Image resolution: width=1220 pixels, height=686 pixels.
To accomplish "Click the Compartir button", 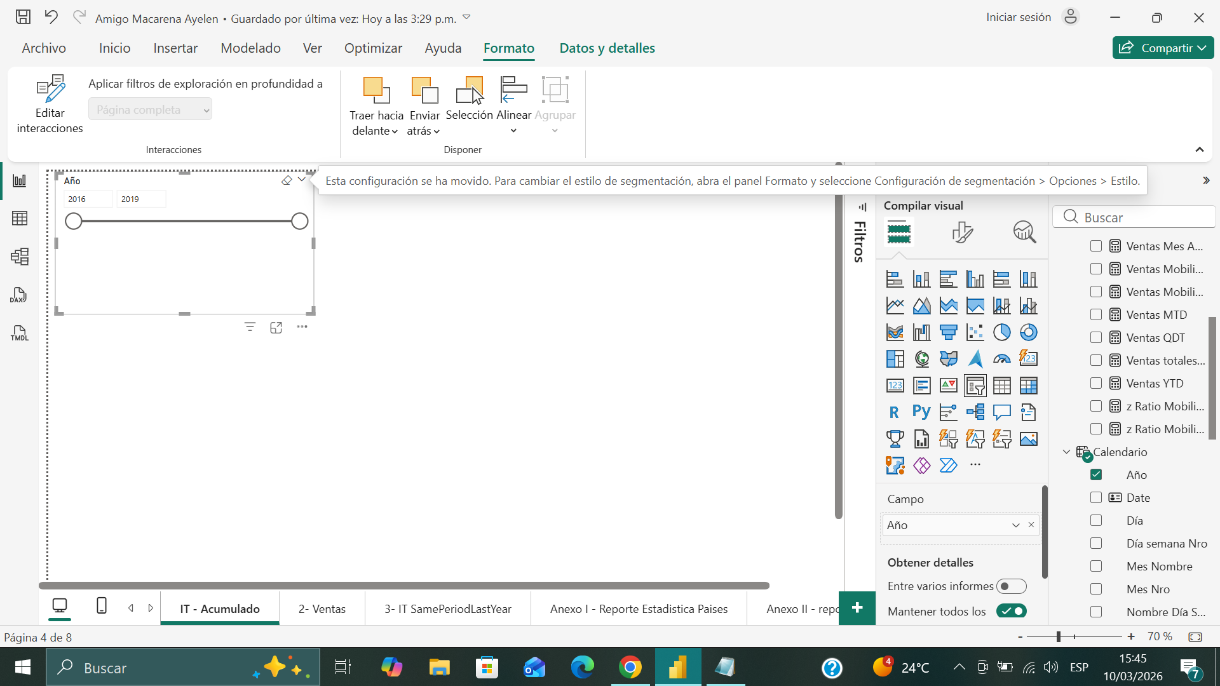I will tap(1162, 48).
